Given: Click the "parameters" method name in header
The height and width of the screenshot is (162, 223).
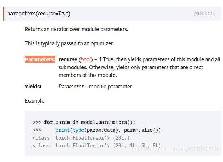Looking at the screenshot, I should coord(21,14).
